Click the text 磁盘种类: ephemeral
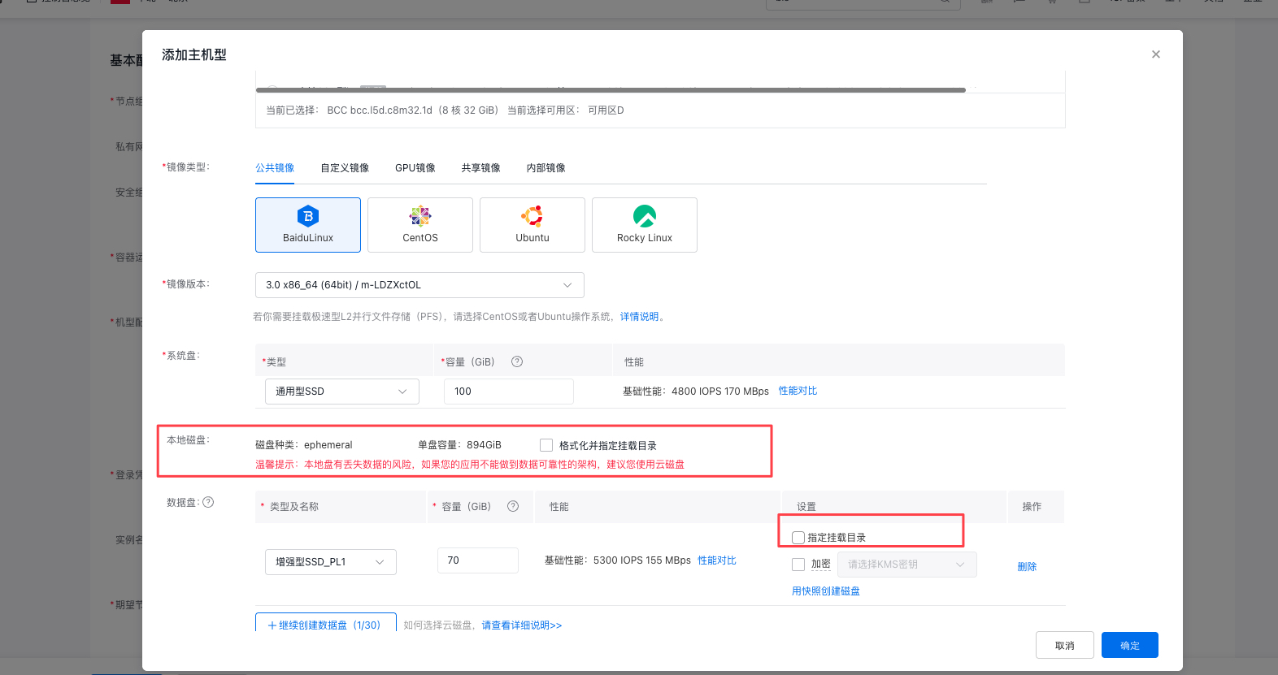The height and width of the screenshot is (675, 1278). (304, 445)
